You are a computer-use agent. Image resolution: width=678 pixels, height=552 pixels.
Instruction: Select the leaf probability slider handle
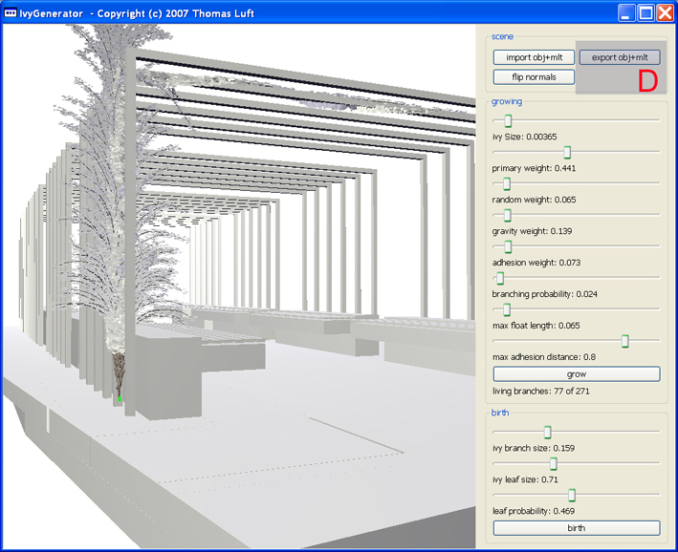pyautogui.click(x=572, y=495)
